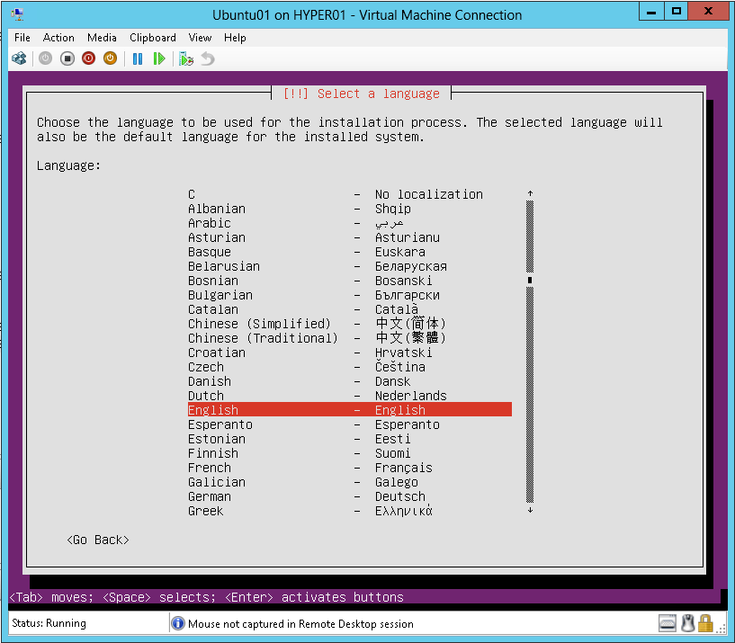Click the Ctrl+Alt+Del toolbar icon

[x=19, y=58]
